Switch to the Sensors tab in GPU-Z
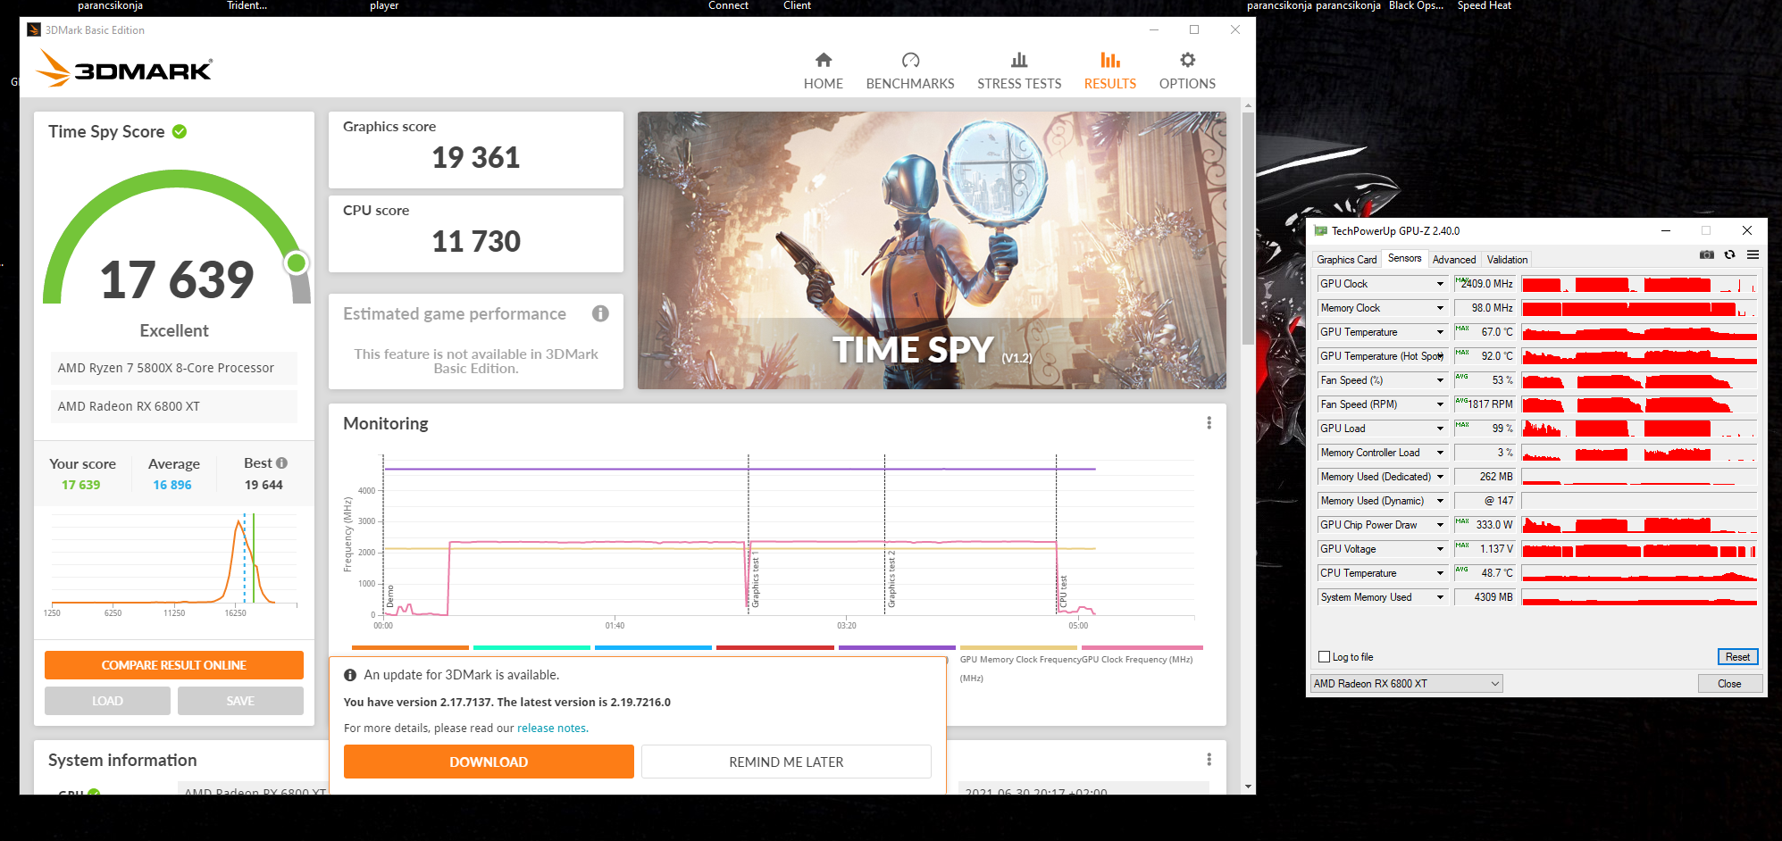 point(1404,259)
